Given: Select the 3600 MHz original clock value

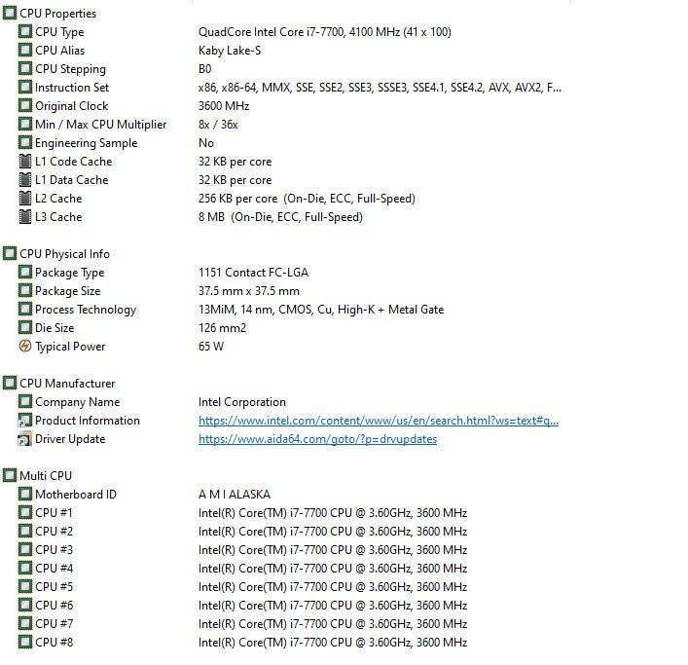Looking at the screenshot, I should click(x=224, y=106).
